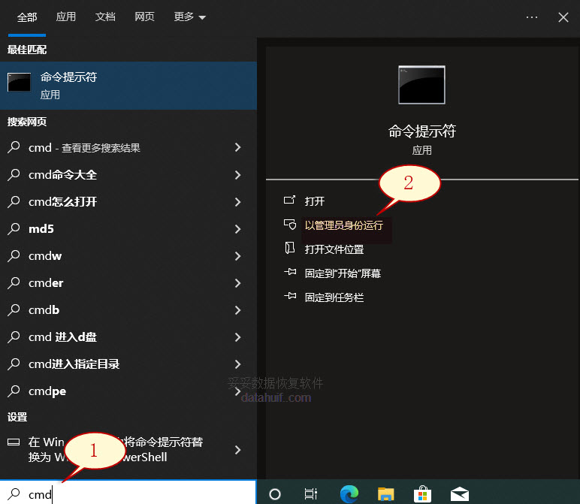The width and height of the screenshot is (580, 504).
Task: Expand arrow for PowerShell settings entry
Action: 238,449
